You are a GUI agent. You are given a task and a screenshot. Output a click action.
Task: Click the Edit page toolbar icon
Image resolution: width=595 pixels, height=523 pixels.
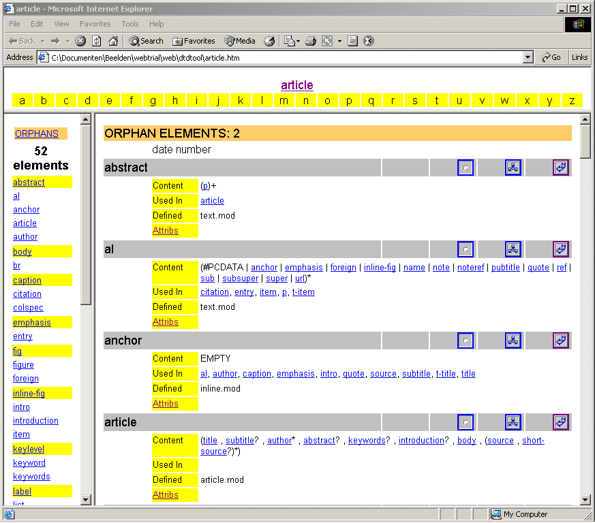[327, 41]
